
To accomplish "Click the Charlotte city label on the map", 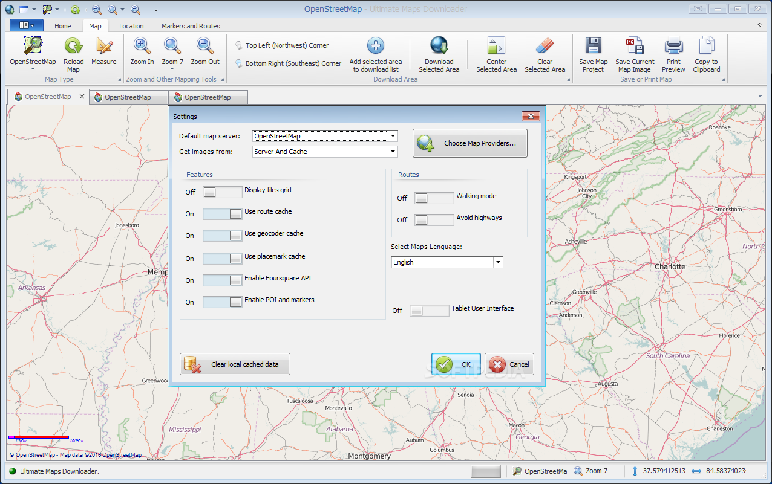I will pyautogui.click(x=670, y=266).
